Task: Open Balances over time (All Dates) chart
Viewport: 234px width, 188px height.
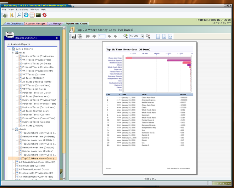Action: point(38,140)
